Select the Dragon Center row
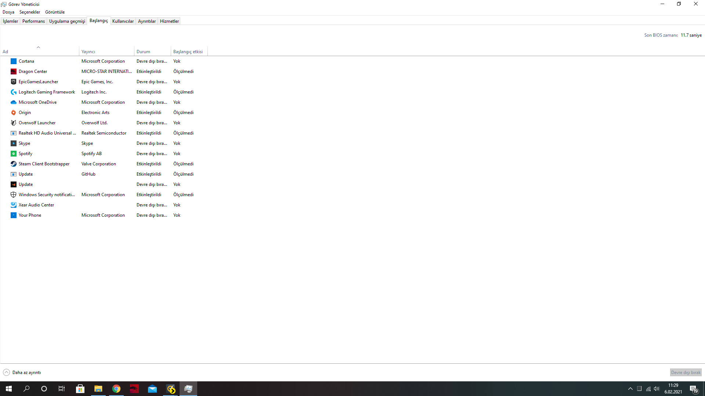 [x=104, y=71]
